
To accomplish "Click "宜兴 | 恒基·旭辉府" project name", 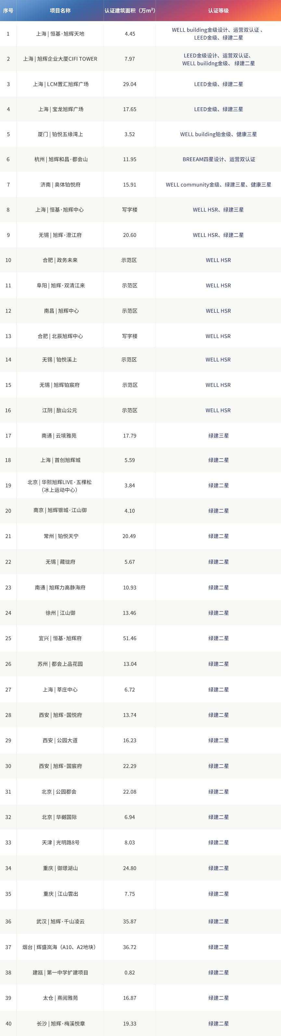I will coord(60,638).
